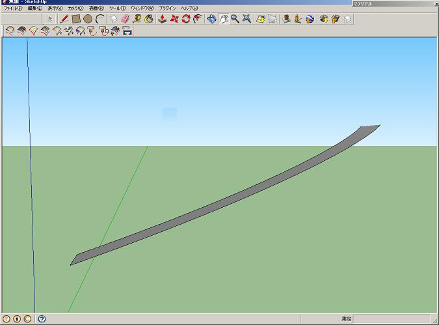Activate the Pan hand tool
439x325 pixels.
[x=223, y=19]
